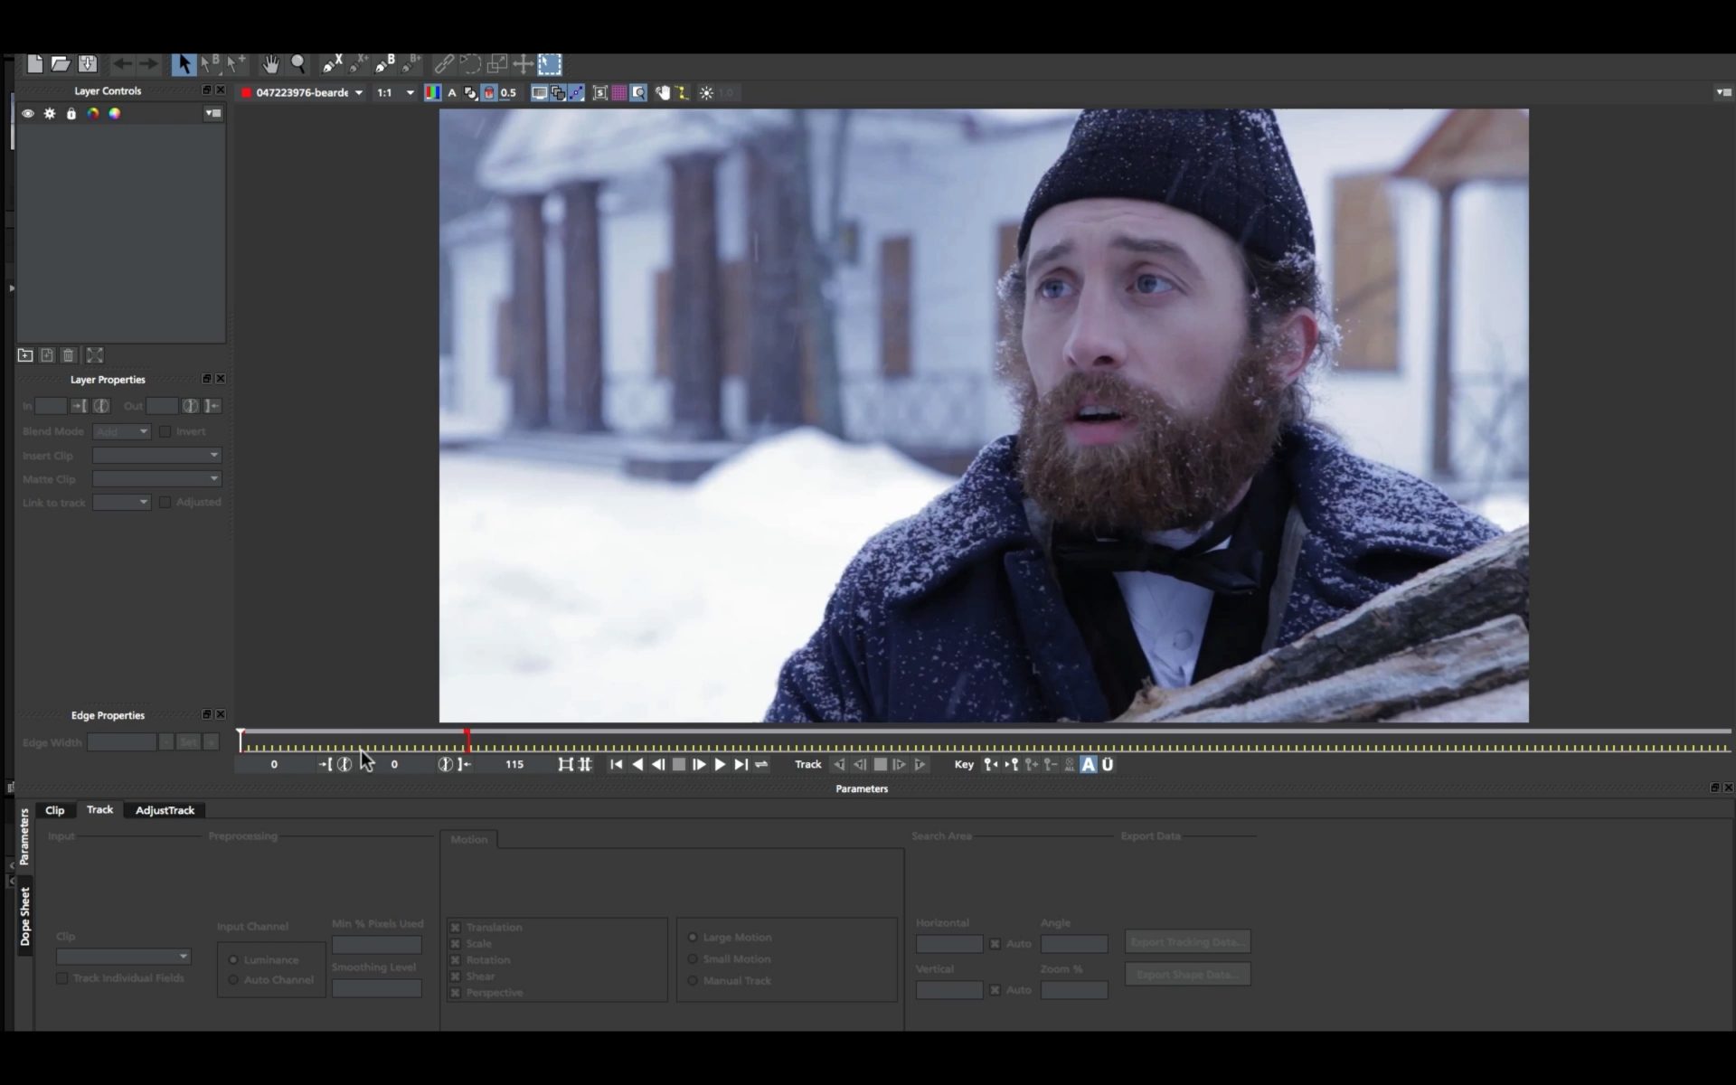
Task: Click the Track forward button
Action: (920, 765)
